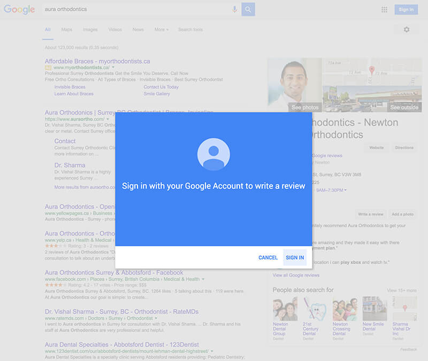Click the See outside street view thumbnail
The image size is (428, 361).
point(372,99)
